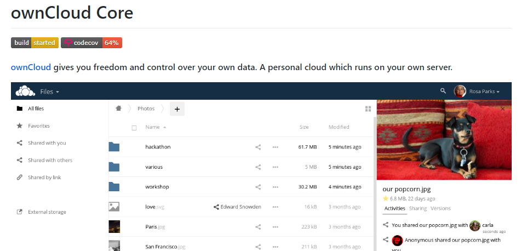
Task: Click the build started badge
Action: tap(35, 43)
